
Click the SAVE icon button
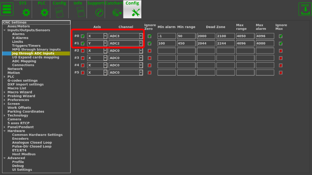pyautogui.click(x=305, y=9)
